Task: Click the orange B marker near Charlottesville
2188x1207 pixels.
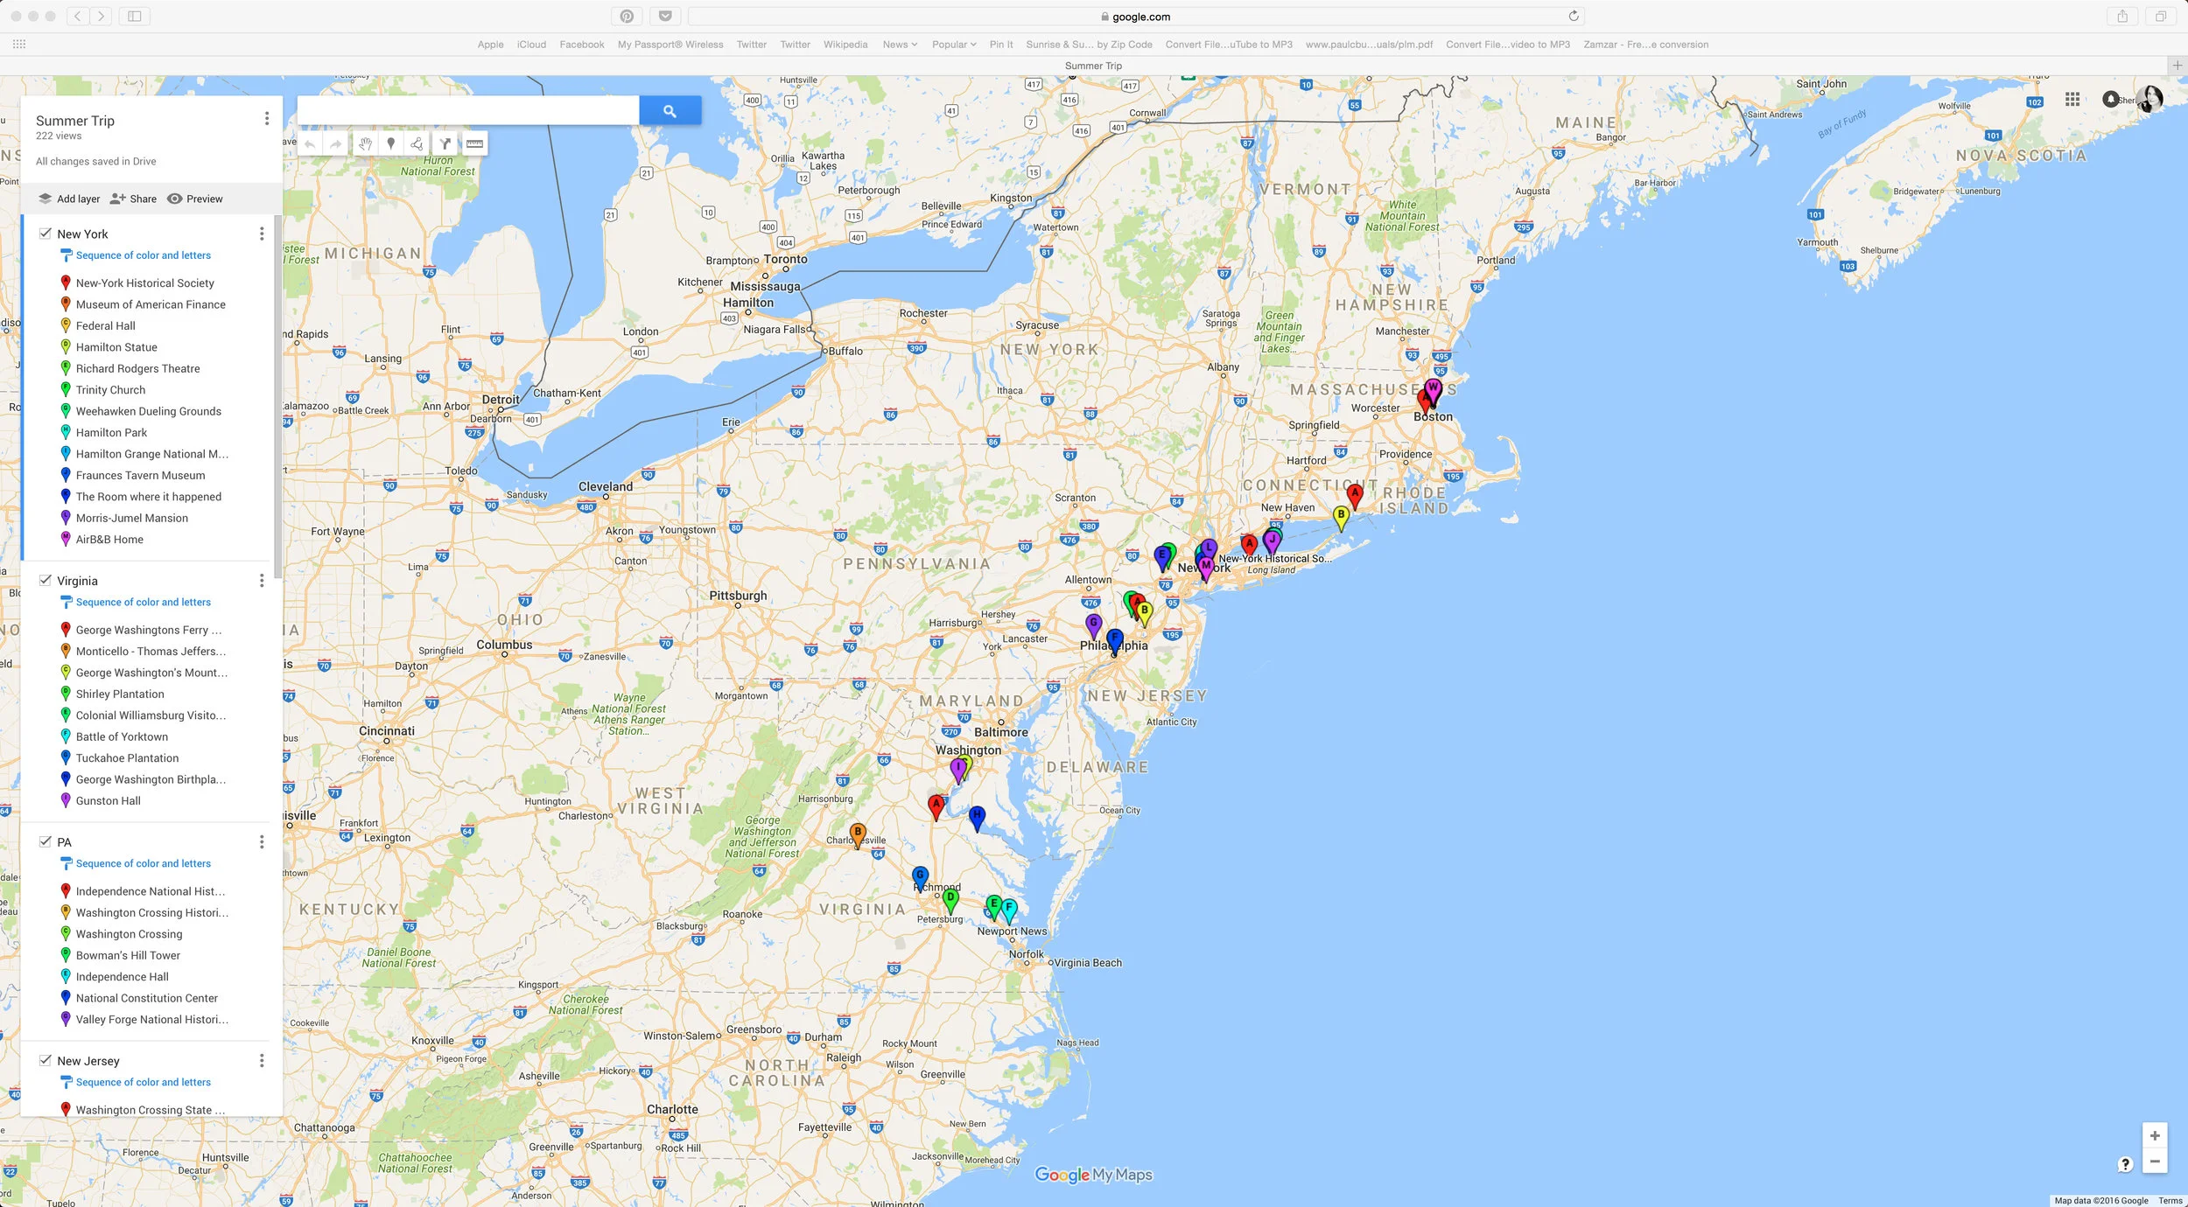Action: point(858,834)
